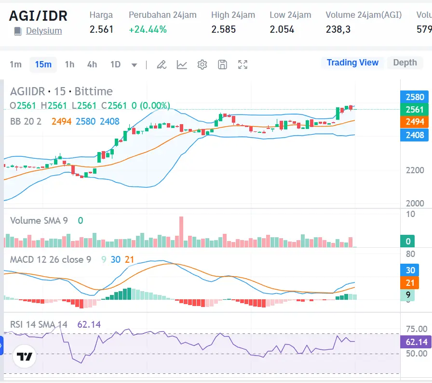Save the chart layout with floppy icon
The image size is (432, 383).
click(222, 64)
